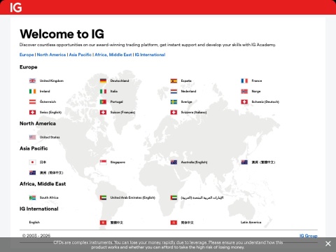Jump to IG International anchor link

pyautogui.click(x=150, y=55)
